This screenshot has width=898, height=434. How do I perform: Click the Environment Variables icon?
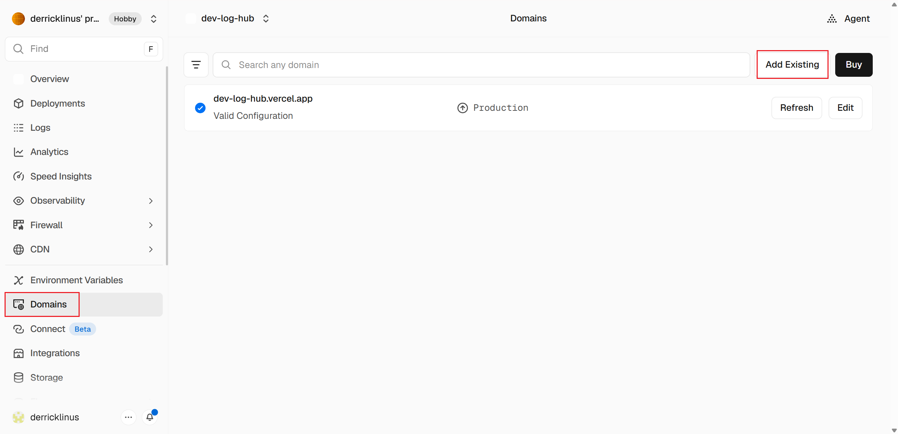coord(18,280)
